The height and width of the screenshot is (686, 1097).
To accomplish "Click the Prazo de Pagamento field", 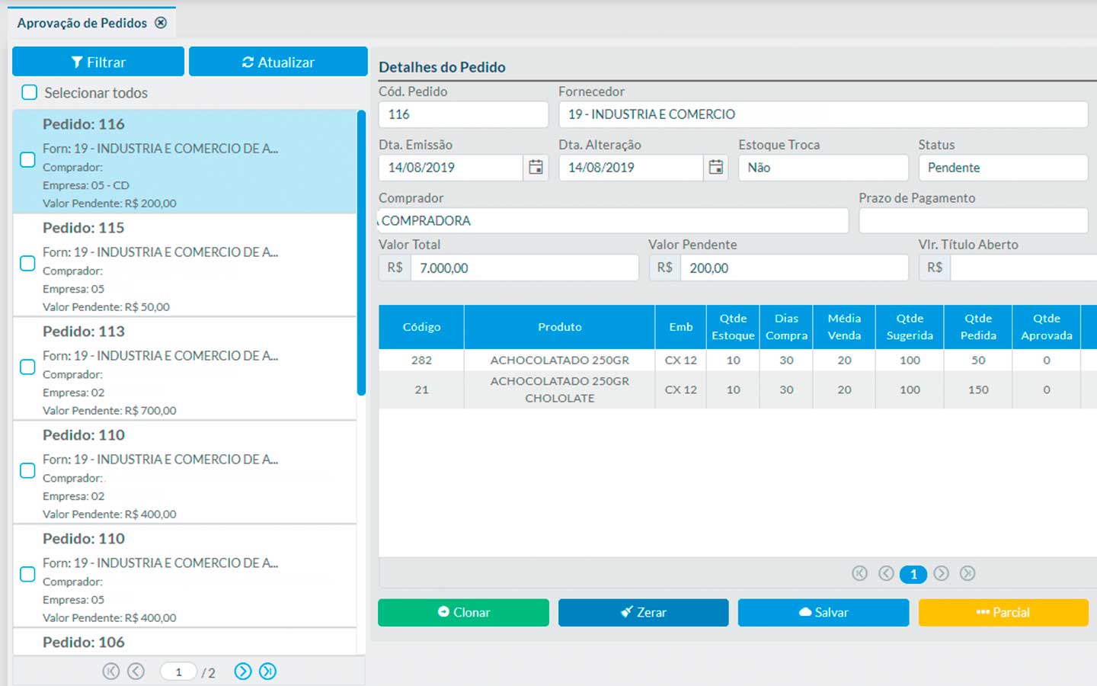I will click(973, 220).
